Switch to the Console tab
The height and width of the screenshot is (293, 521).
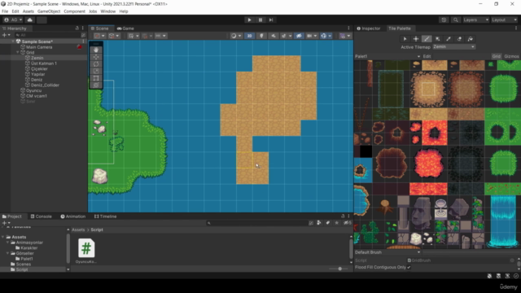coord(42,216)
